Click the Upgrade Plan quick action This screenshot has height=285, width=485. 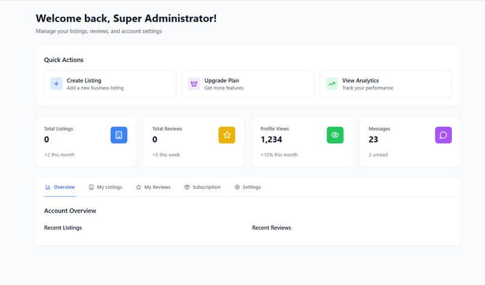[x=248, y=84]
